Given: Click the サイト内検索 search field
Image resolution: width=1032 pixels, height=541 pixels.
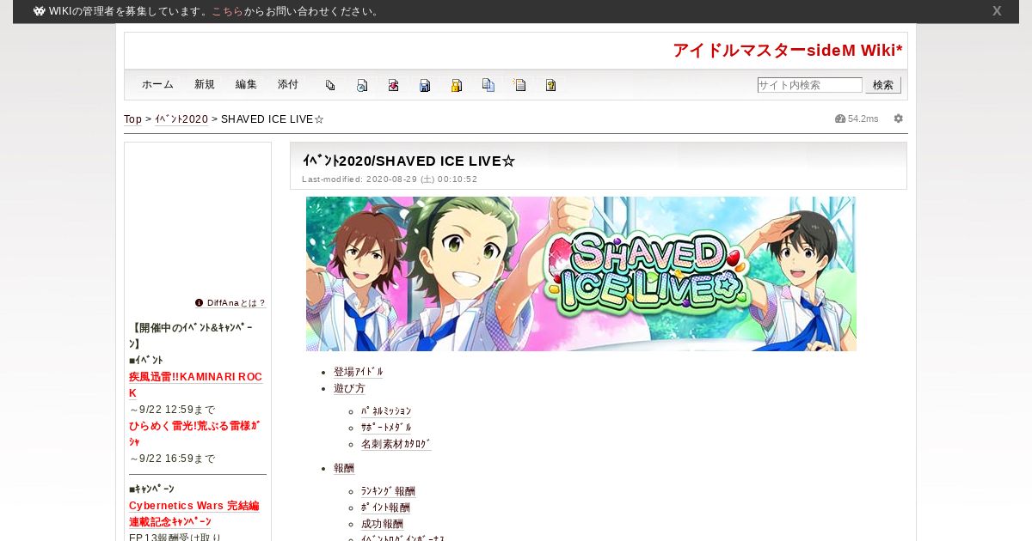Looking at the screenshot, I should click(809, 85).
